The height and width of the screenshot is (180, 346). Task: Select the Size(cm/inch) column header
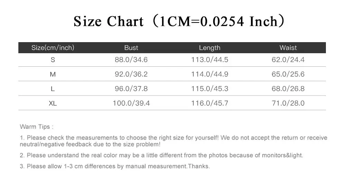click(x=53, y=48)
